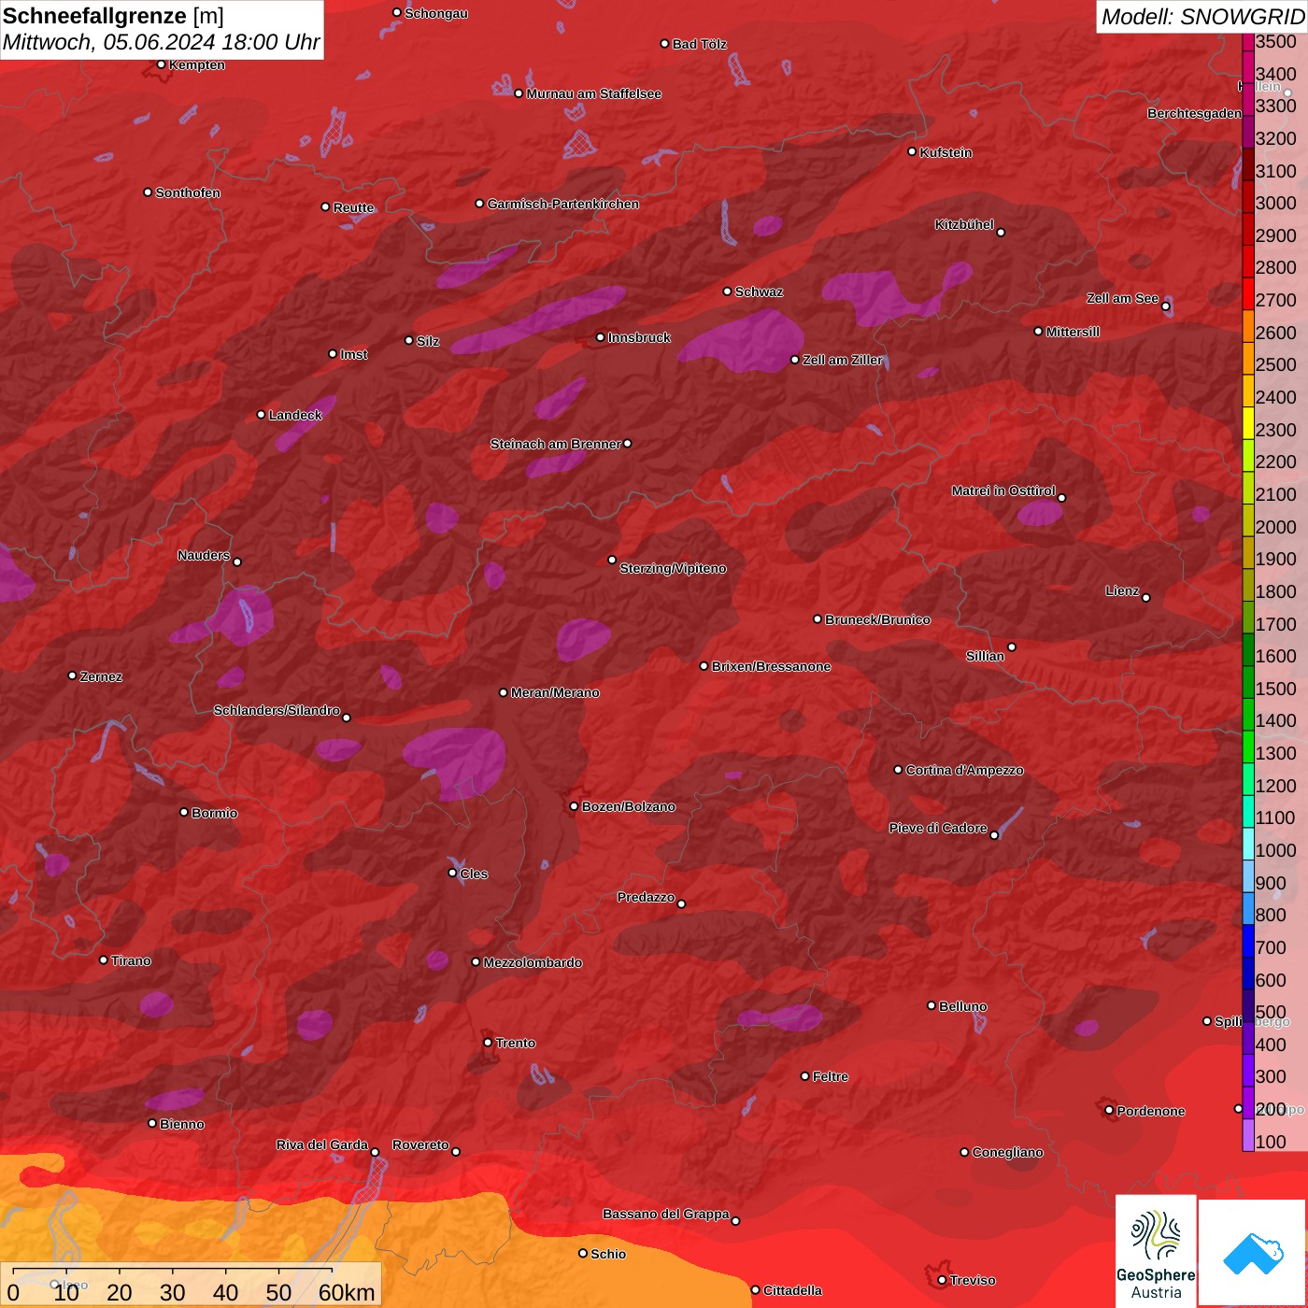Click the Berchtesgaden label
The image size is (1308, 1308).
point(1194,113)
